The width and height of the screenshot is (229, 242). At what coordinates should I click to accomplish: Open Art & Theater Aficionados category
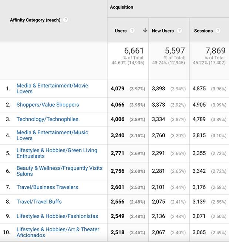(x=58, y=232)
